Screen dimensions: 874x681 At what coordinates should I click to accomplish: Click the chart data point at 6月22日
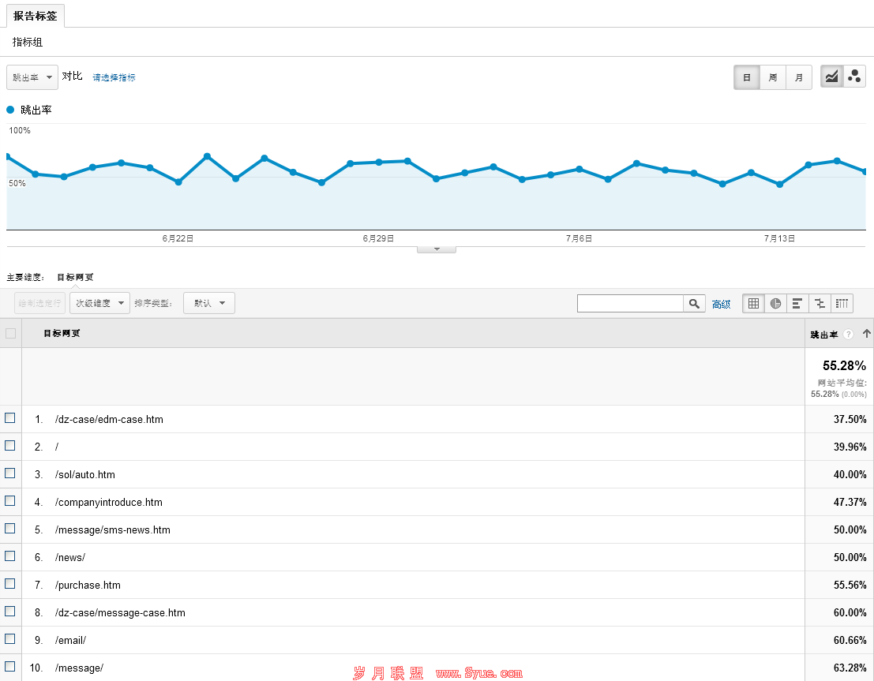tap(178, 182)
